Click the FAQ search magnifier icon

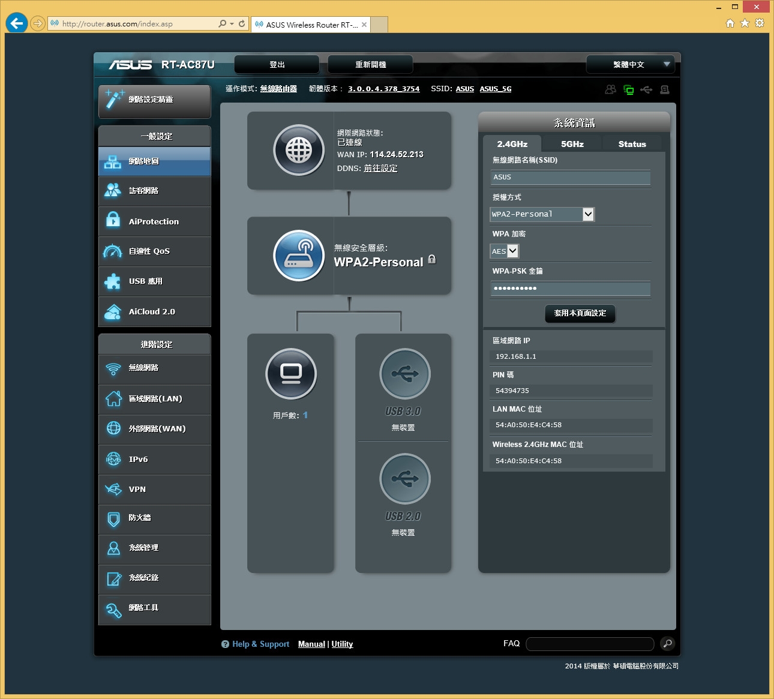pyautogui.click(x=667, y=644)
